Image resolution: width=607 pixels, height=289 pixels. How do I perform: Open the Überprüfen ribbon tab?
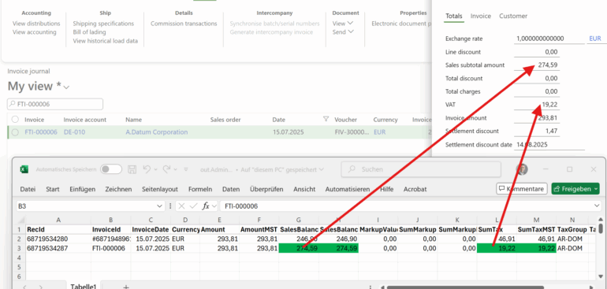coord(266,189)
